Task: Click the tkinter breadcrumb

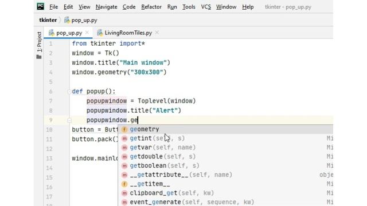Action: tap(48, 20)
